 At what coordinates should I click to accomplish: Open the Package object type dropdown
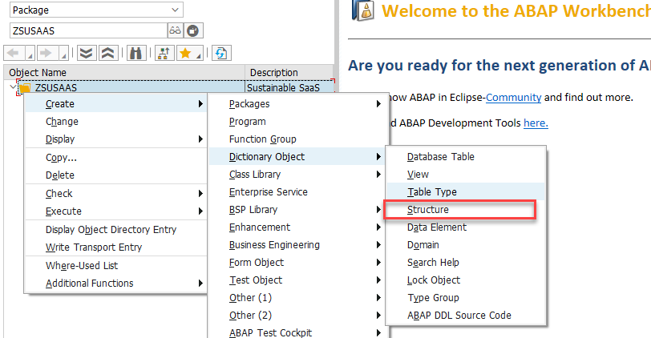click(x=176, y=10)
